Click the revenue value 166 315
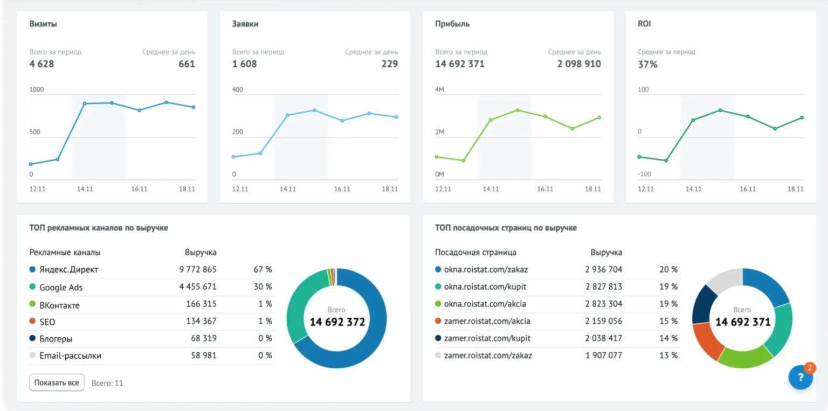The image size is (828, 411). 201,304
